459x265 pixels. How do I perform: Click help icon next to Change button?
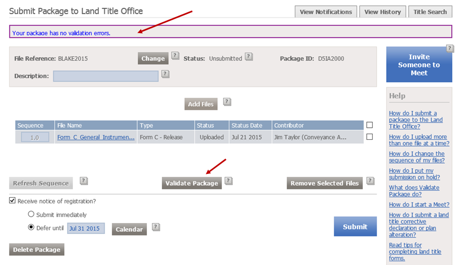point(175,55)
